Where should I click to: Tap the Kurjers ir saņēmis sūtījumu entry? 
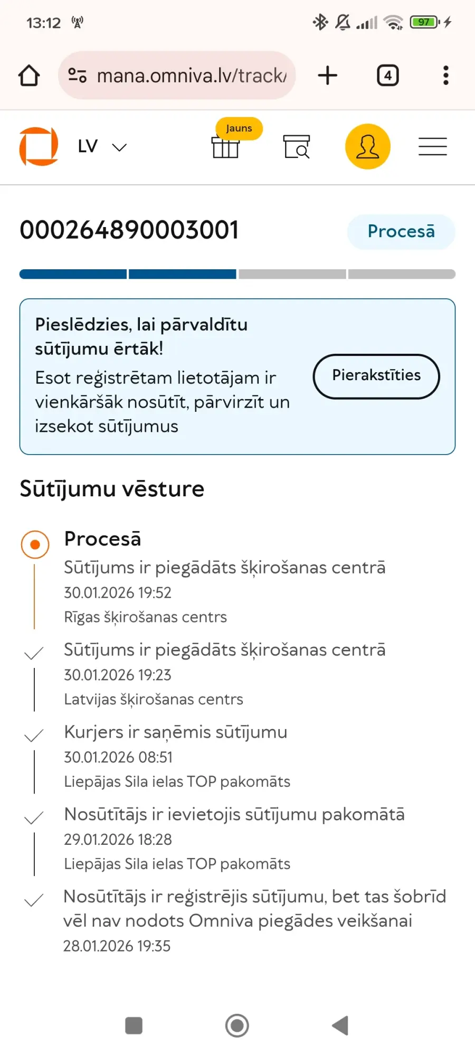point(176,732)
